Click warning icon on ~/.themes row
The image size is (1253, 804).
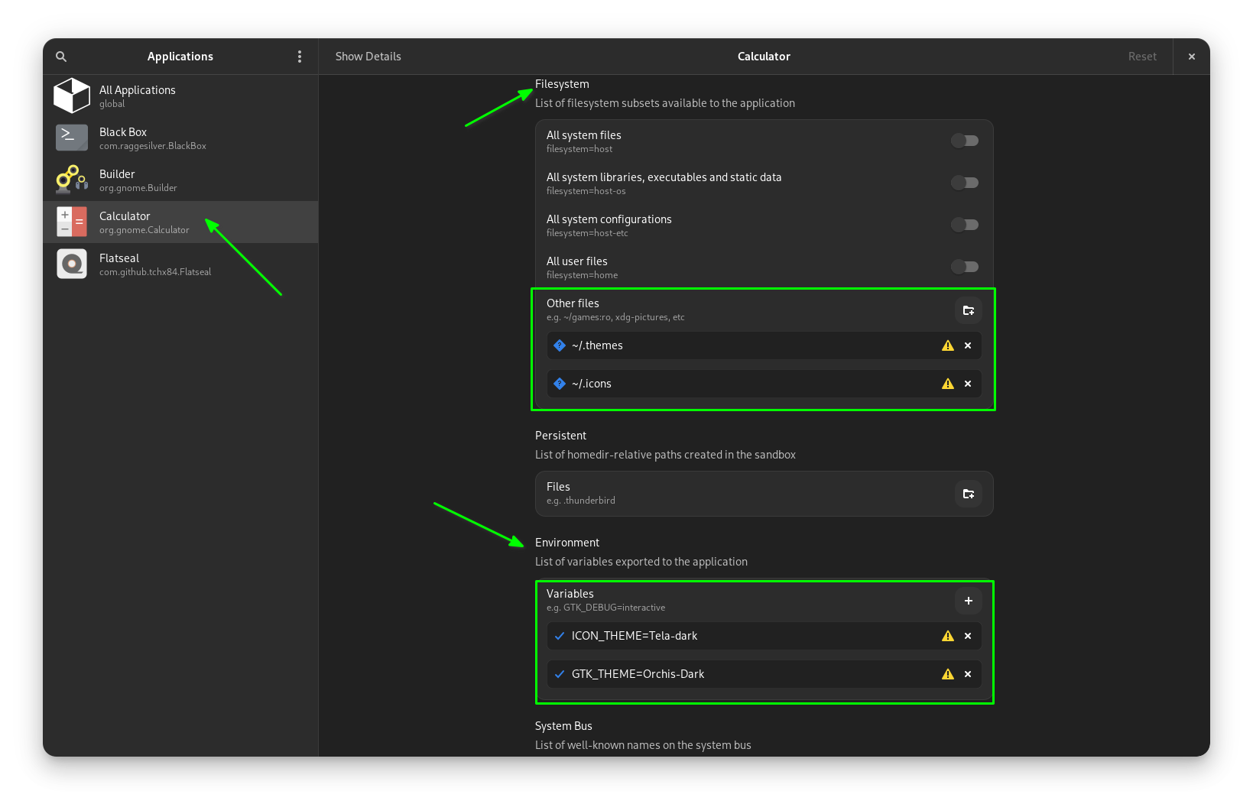tap(948, 345)
